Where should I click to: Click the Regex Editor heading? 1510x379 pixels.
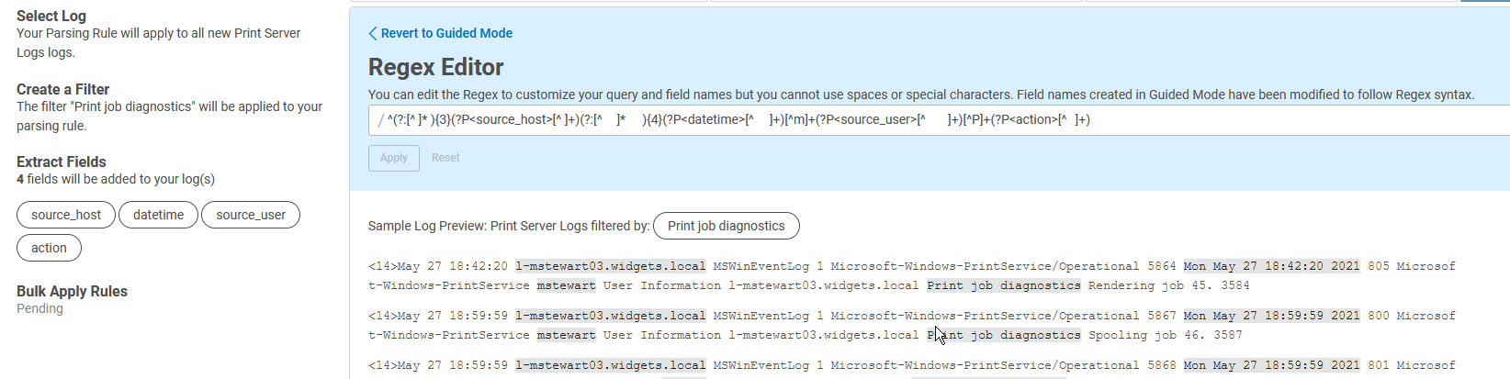tap(435, 67)
